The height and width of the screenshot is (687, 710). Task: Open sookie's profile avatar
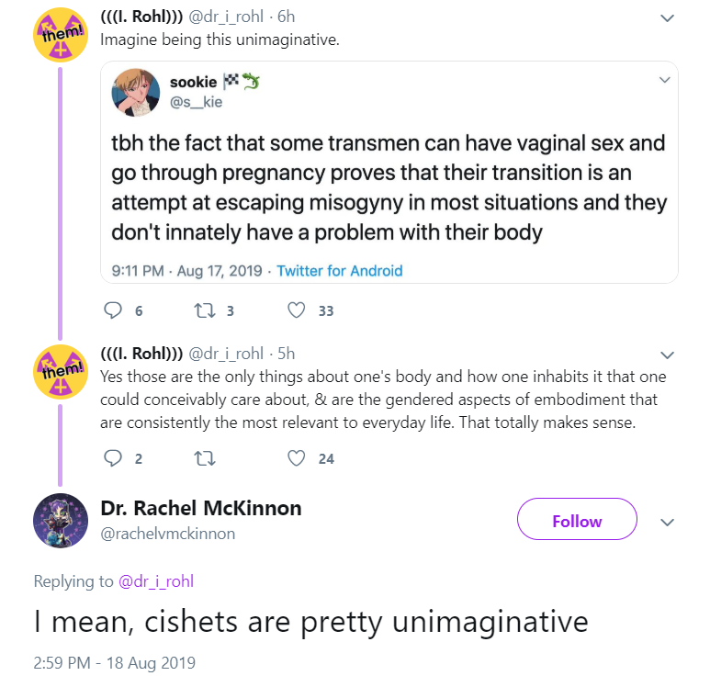(136, 93)
